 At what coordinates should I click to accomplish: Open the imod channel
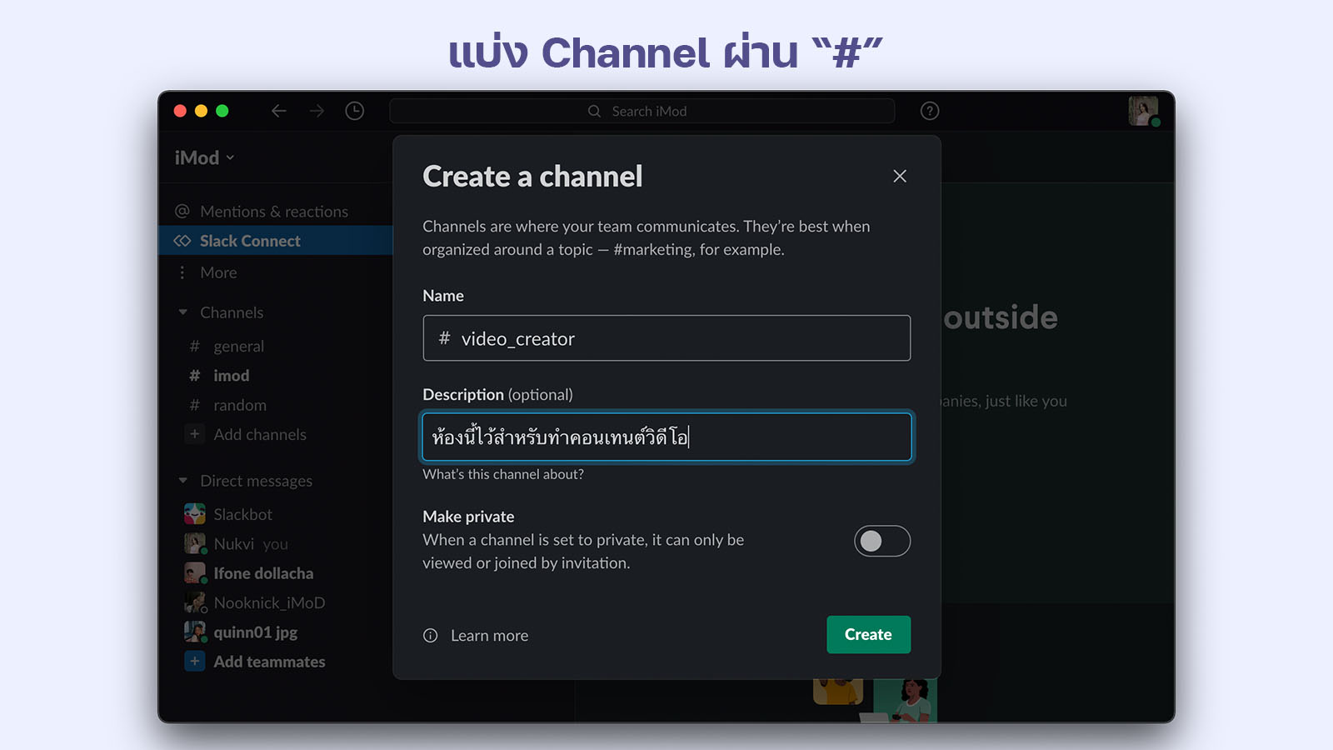(x=231, y=376)
